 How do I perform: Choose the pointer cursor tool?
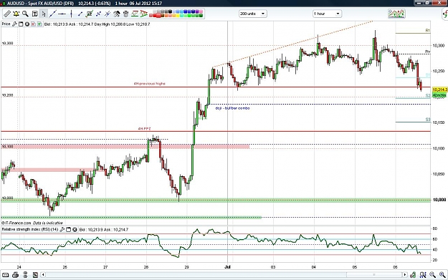(44, 14)
